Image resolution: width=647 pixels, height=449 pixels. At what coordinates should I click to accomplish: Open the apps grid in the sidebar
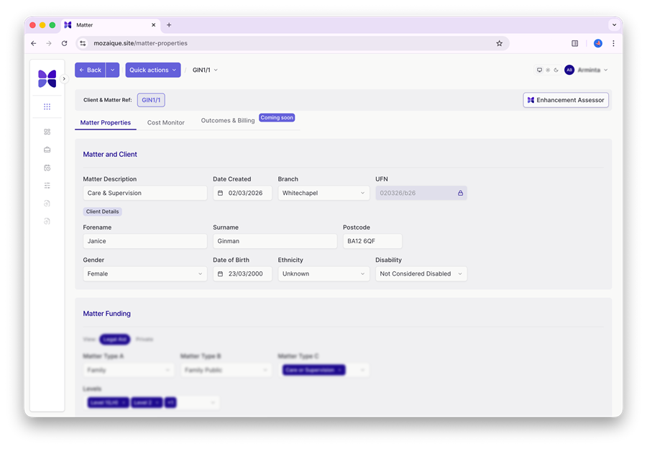click(47, 106)
